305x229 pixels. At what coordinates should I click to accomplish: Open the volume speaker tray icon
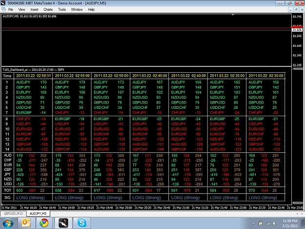(x=275, y=223)
